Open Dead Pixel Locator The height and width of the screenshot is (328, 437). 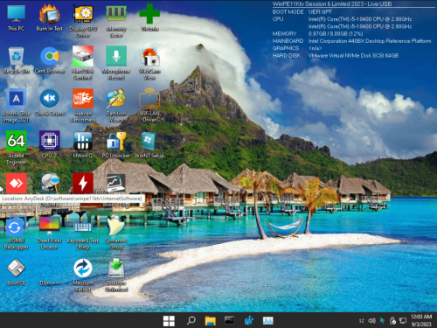pos(50,233)
